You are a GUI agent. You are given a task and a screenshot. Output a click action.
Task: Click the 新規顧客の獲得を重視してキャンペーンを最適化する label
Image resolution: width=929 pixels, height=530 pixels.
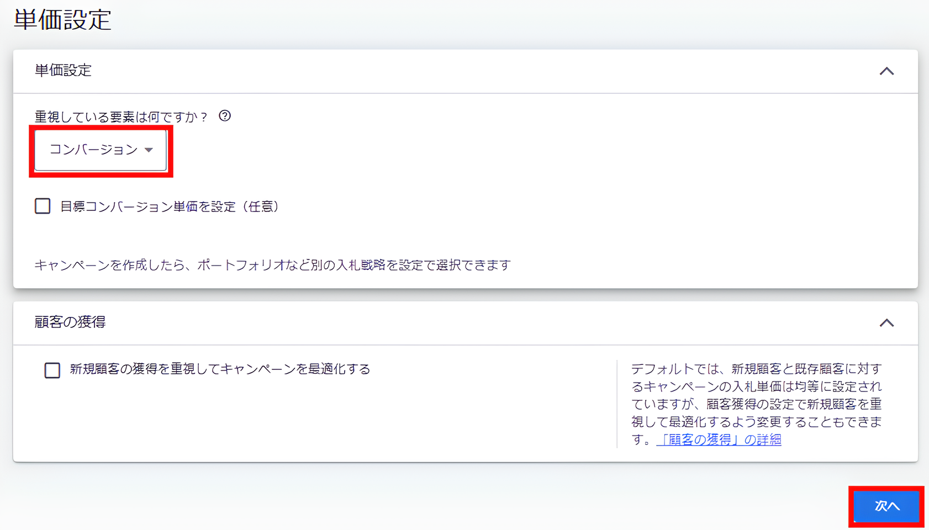(x=220, y=369)
